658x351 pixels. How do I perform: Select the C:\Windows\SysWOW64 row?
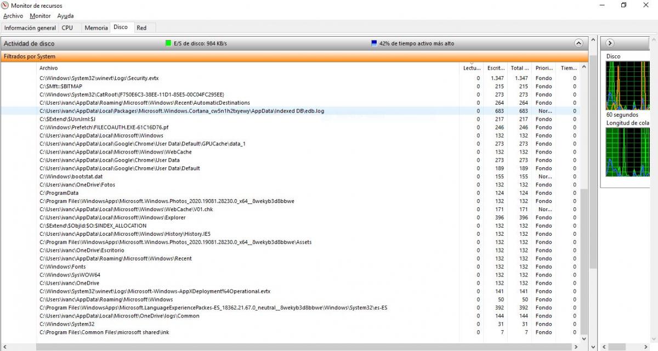[x=290, y=275]
